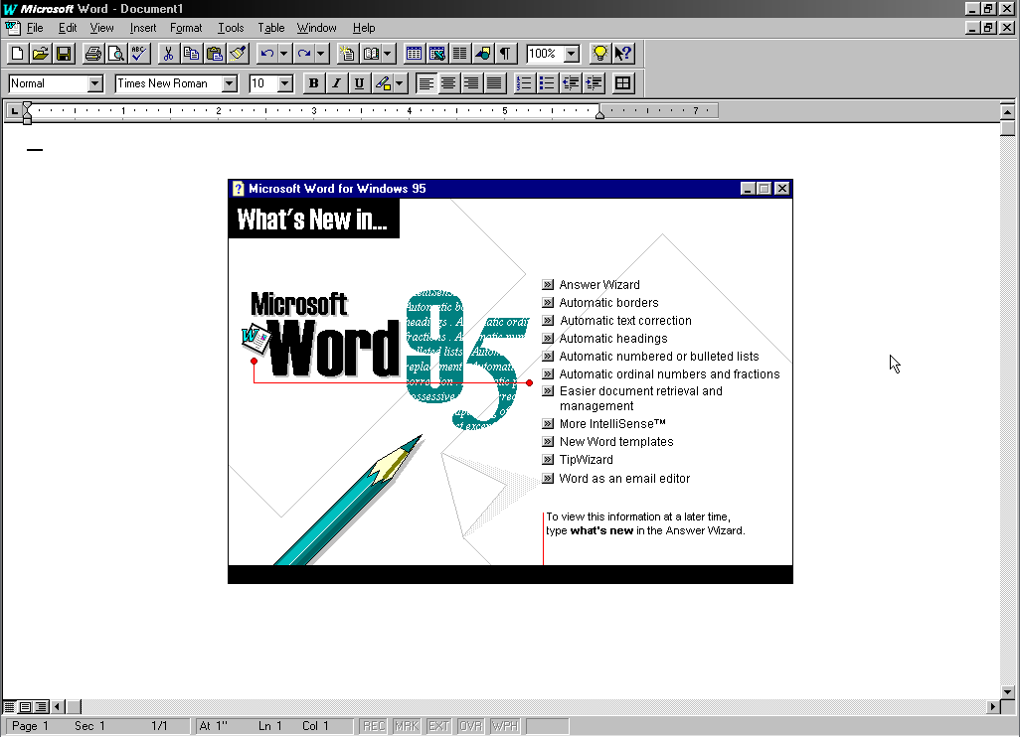Expand the Style dropdown showing Normal
Image resolution: width=1020 pixels, height=737 pixels.
click(95, 82)
